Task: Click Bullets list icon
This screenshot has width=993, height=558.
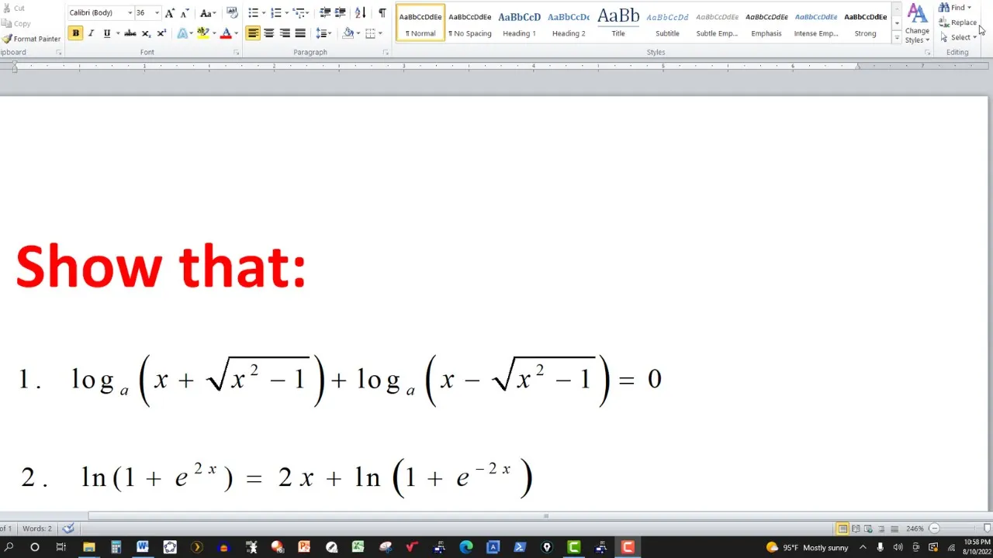Action: (x=253, y=13)
